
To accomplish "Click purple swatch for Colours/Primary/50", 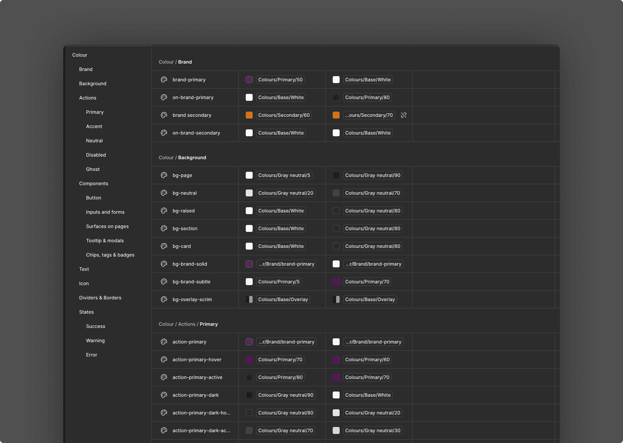I will pos(249,80).
